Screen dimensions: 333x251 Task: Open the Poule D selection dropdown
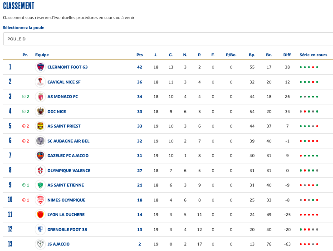click(166, 39)
